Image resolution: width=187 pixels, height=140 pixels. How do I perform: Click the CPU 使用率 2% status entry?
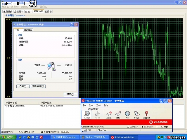(x=27, y=132)
